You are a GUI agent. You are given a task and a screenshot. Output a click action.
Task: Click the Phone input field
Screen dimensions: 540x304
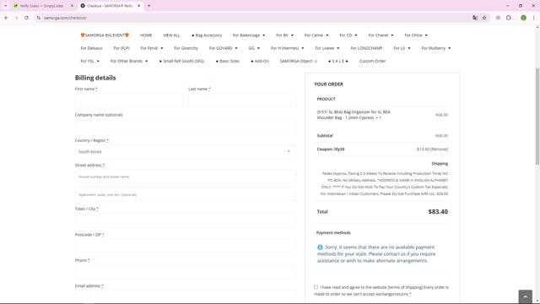point(186,272)
